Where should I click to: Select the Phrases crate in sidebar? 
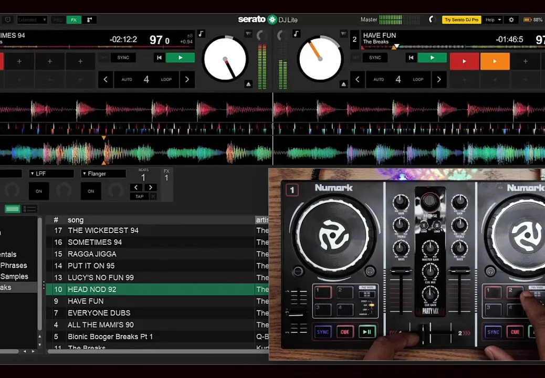click(x=14, y=265)
